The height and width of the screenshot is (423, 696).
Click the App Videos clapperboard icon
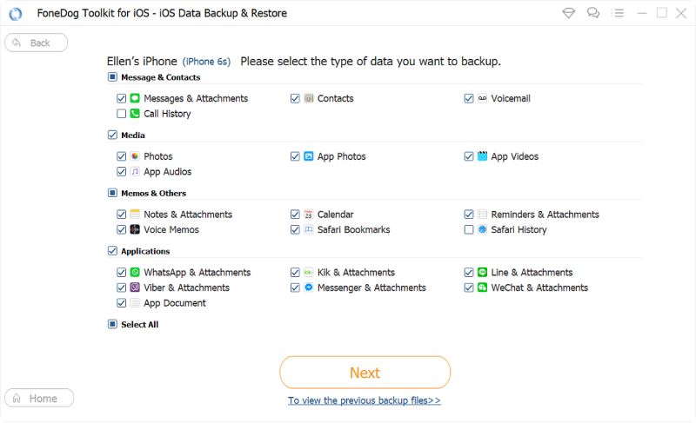pyautogui.click(x=482, y=156)
